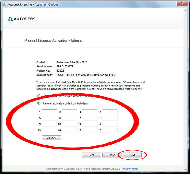
Task: Click the Autodesk logo in the header
Action: pos(22,19)
